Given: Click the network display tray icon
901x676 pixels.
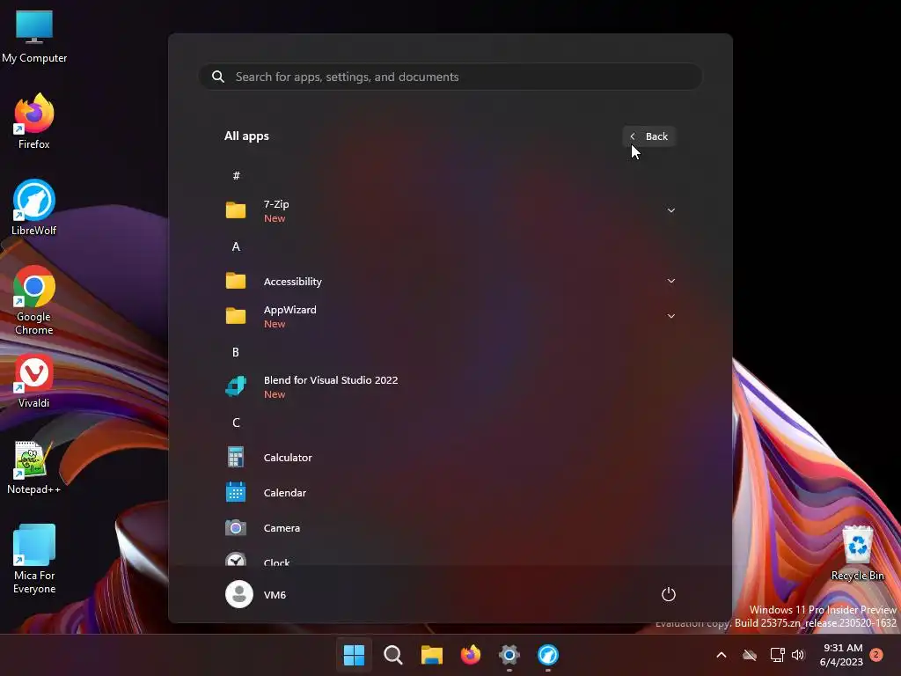Looking at the screenshot, I should pyautogui.click(x=777, y=655).
